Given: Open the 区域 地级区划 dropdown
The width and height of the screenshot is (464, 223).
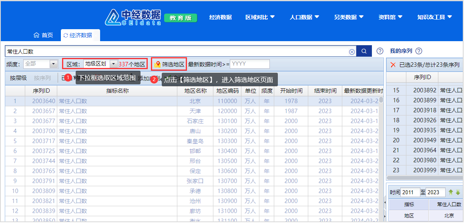Looking at the screenshot, I should pos(113,64).
